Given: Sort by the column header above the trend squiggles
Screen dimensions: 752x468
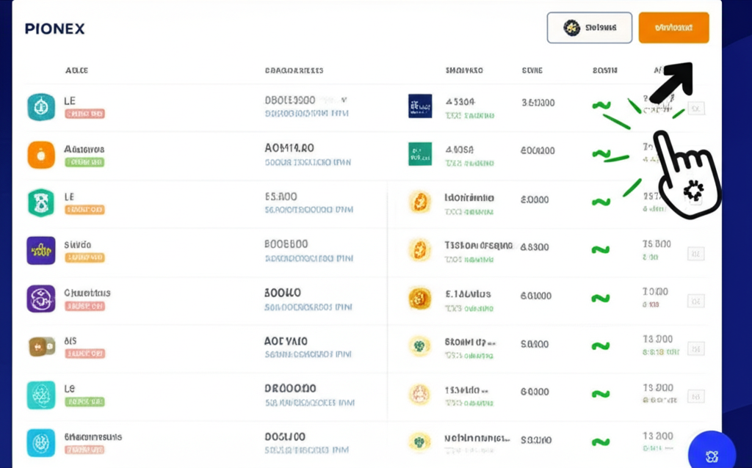Looking at the screenshot, I should [604, 71].
